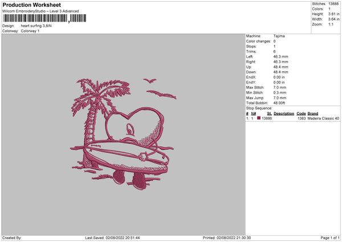
Task: Click the St. column header
Action: point(269,114)
